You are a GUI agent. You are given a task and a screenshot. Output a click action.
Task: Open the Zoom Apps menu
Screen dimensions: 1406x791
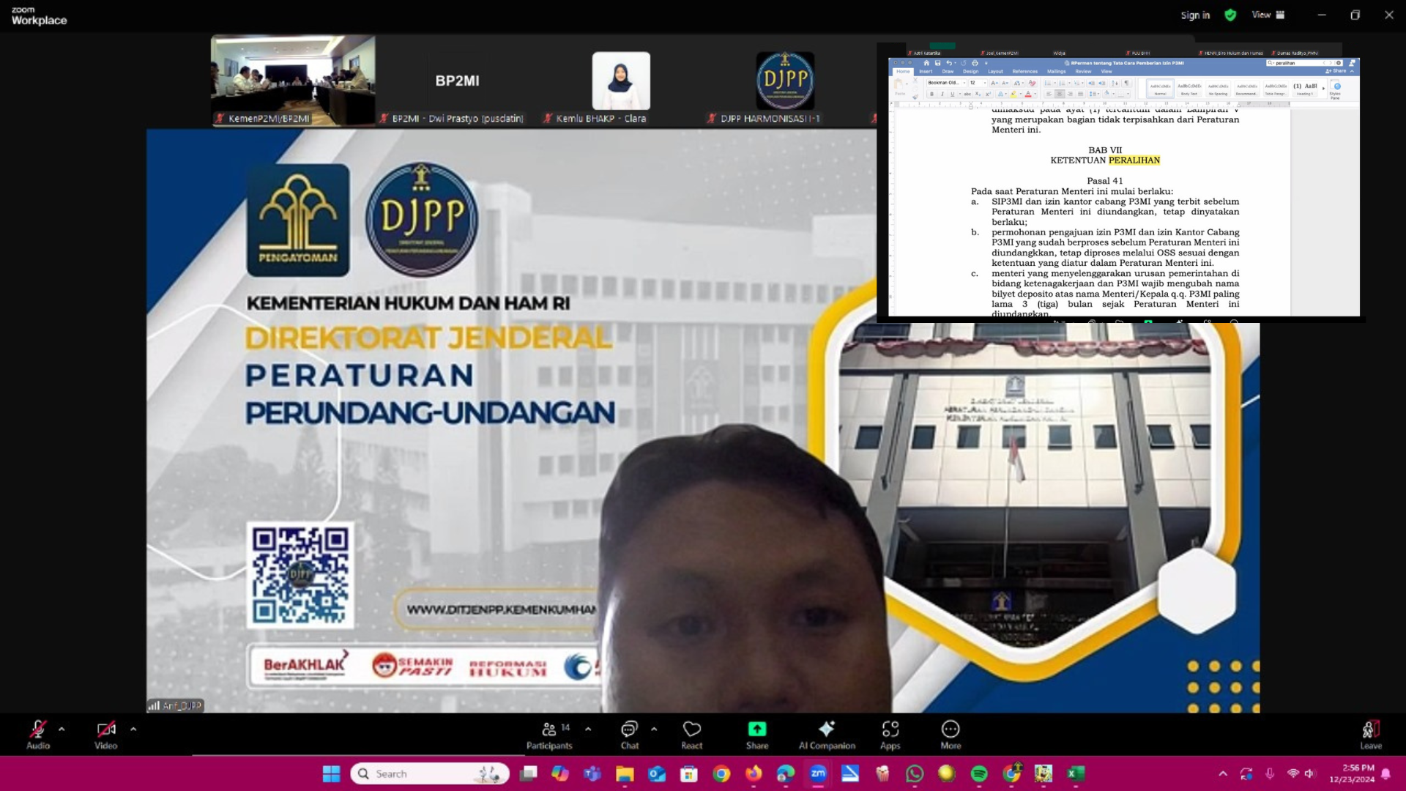(890, 735)
